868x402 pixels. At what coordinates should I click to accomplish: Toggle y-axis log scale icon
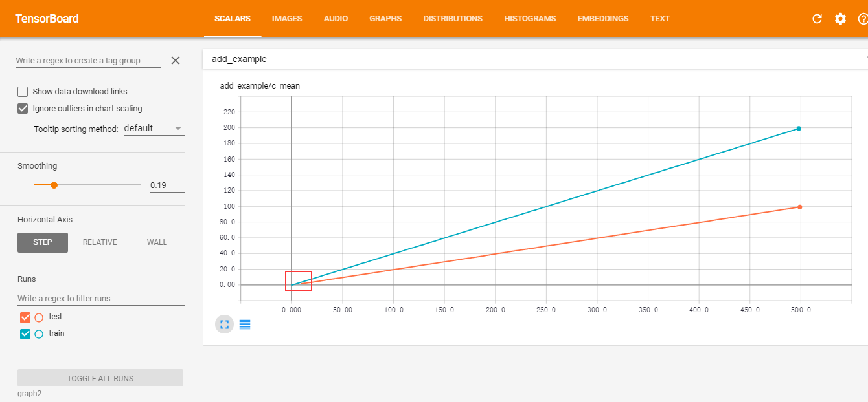245,324
